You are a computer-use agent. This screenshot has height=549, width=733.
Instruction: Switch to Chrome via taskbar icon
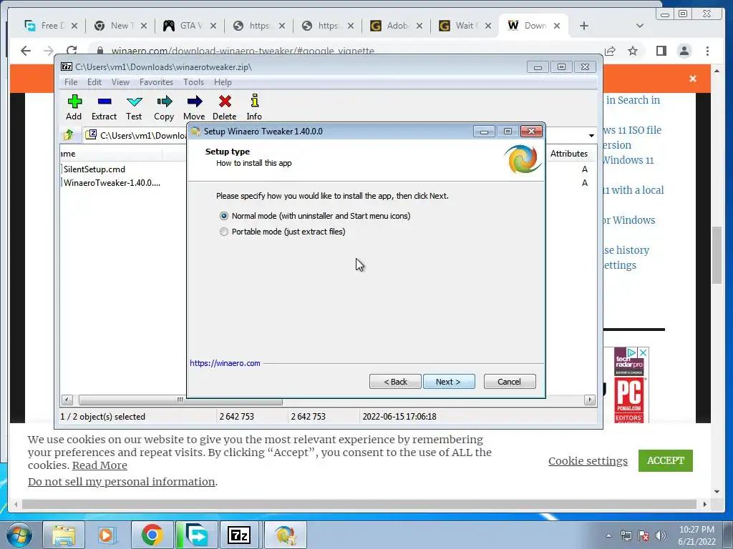click(x=152, y=535)
